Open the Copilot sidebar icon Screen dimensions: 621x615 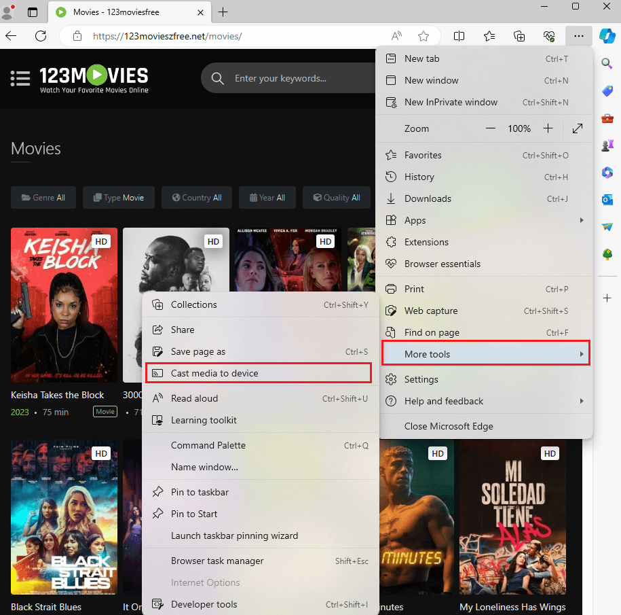coord(607,36)
